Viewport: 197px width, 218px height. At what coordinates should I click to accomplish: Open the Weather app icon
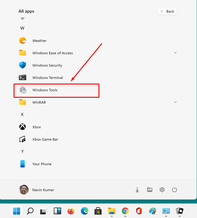pyautogui.click(x=23, y=40)
